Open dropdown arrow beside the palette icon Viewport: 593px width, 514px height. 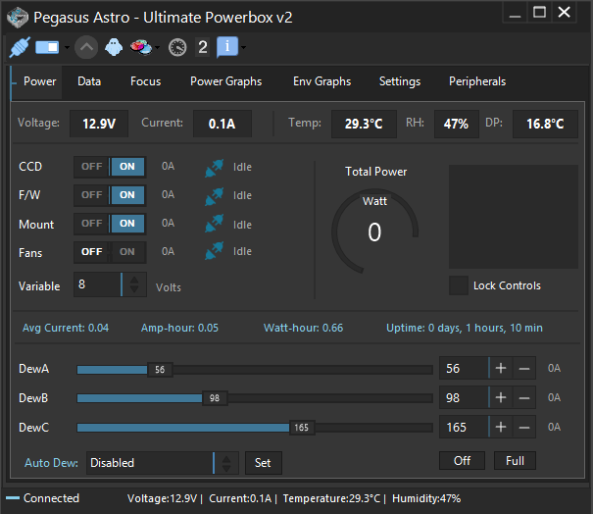(x=158, y=47)
